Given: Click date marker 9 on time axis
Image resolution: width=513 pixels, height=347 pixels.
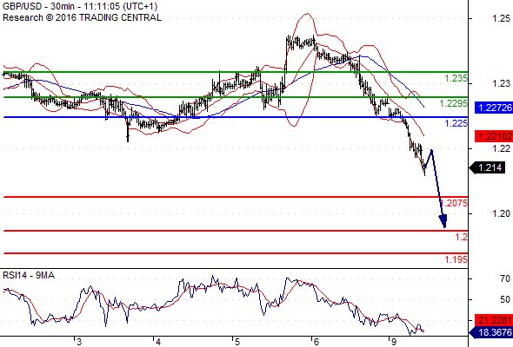Looking at the screenshot, I should pos(394,342).
